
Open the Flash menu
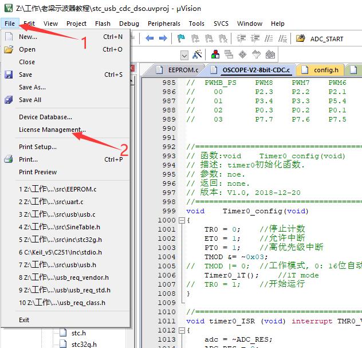click(x=103, y=24)
